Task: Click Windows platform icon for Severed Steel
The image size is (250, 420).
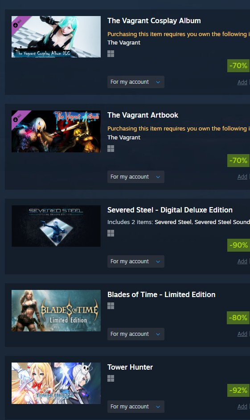Action: [111, 233]
